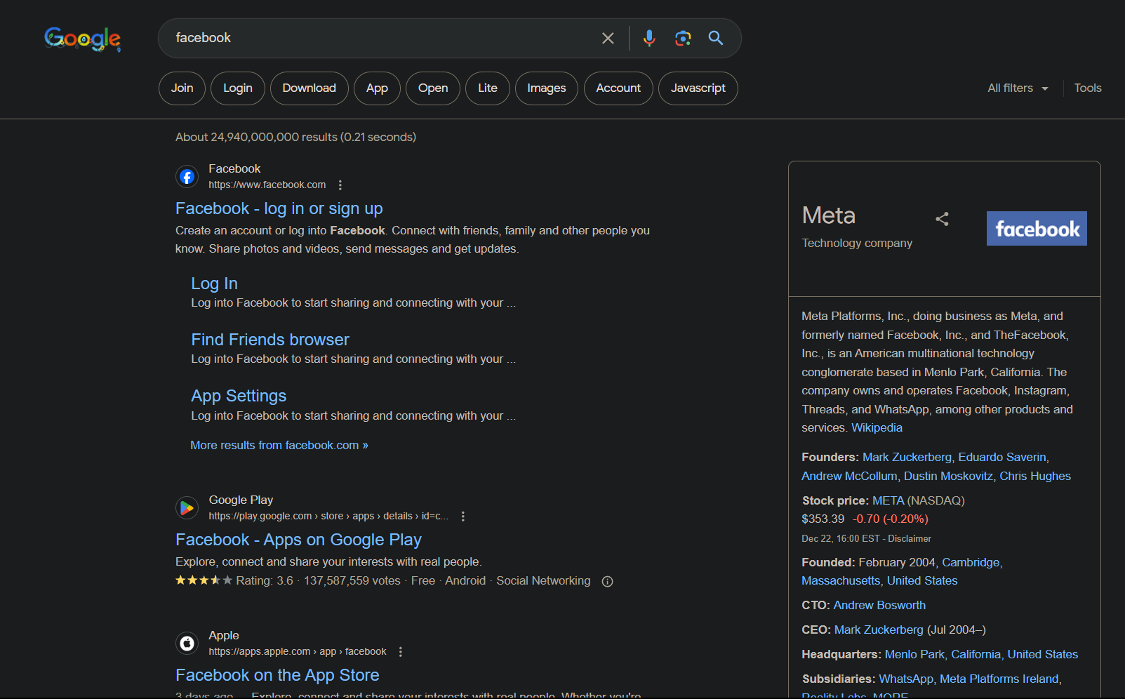Clear the search box with X icon
1125x699 pixels.
click(x=608, y=38)
